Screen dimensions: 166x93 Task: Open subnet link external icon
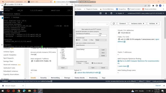[x=100, y=73]
